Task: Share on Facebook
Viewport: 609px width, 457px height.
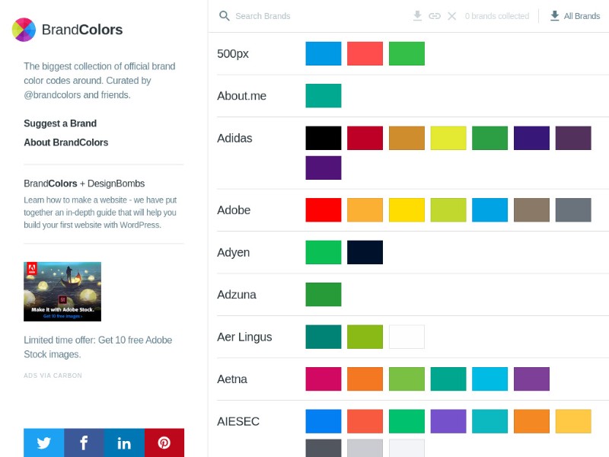Action: 84,443
